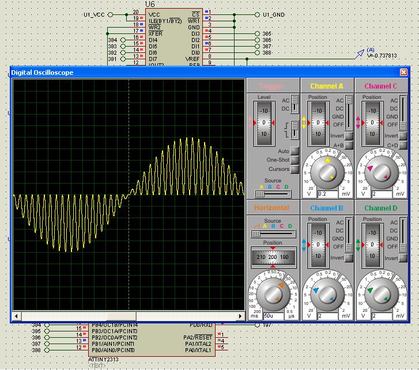Viewport: 419px width, 370px height.
Task: Click the Channel D Position thumbwheel
Action: click(372, 245)
